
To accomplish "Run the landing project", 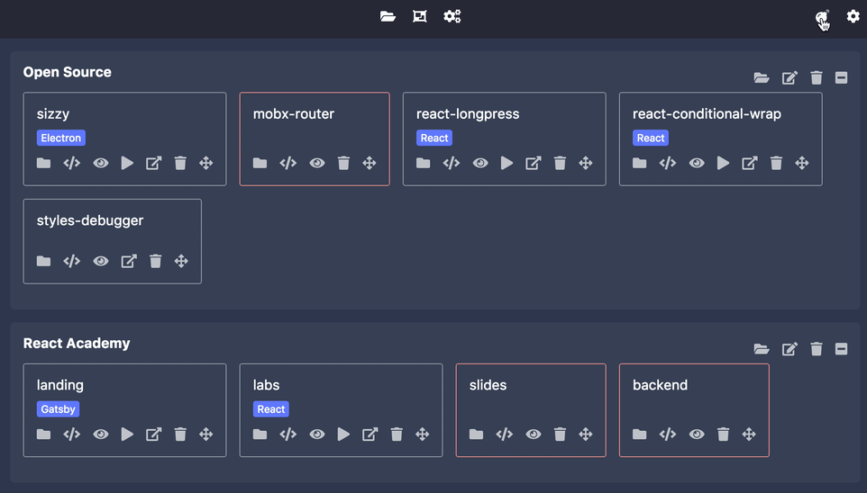I will tap(127, 435).
